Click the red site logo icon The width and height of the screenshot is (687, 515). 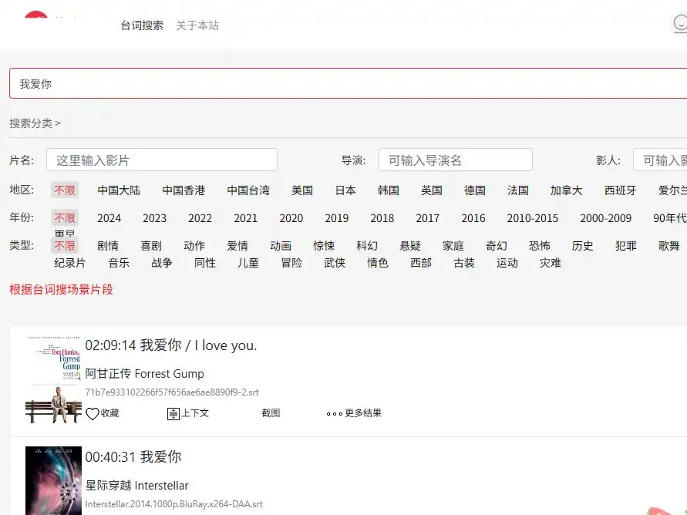coord(36,15)
